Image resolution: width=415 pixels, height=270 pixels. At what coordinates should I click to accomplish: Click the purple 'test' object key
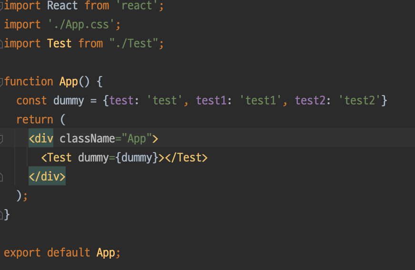121,101
